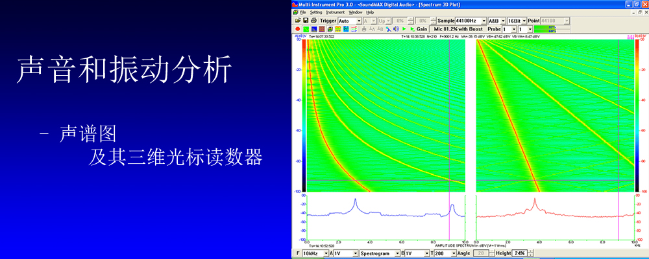The height and width of the screenshot is (259, 649).
Task: Click the Open file folder icon
Action: pos(298,21)
